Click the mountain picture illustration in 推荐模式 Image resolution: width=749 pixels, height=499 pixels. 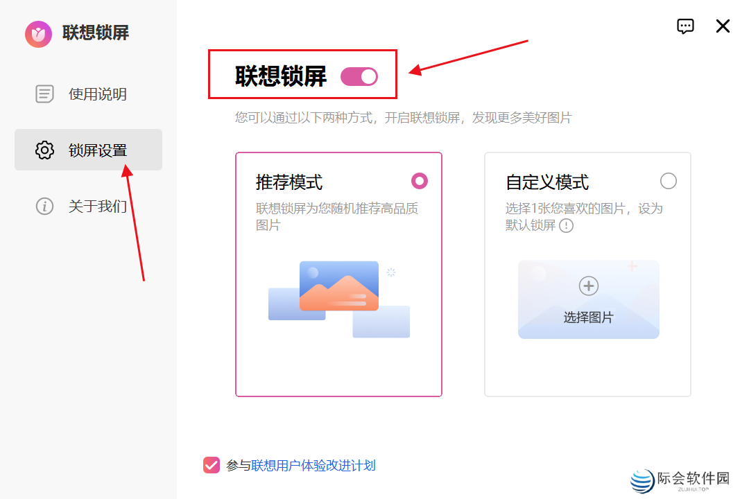pos(338,286)
